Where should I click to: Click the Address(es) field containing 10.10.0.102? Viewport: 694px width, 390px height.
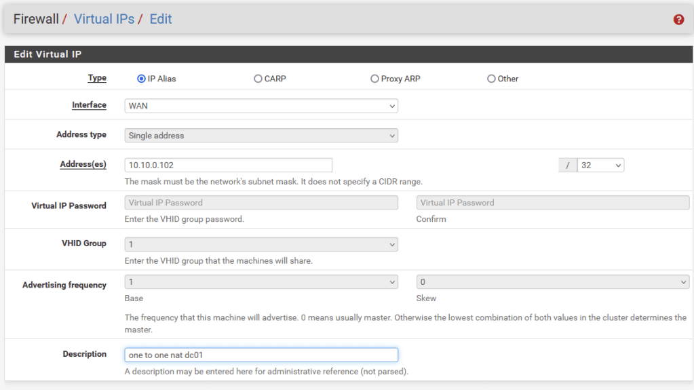pyautogui.click(x=229, y=165)
